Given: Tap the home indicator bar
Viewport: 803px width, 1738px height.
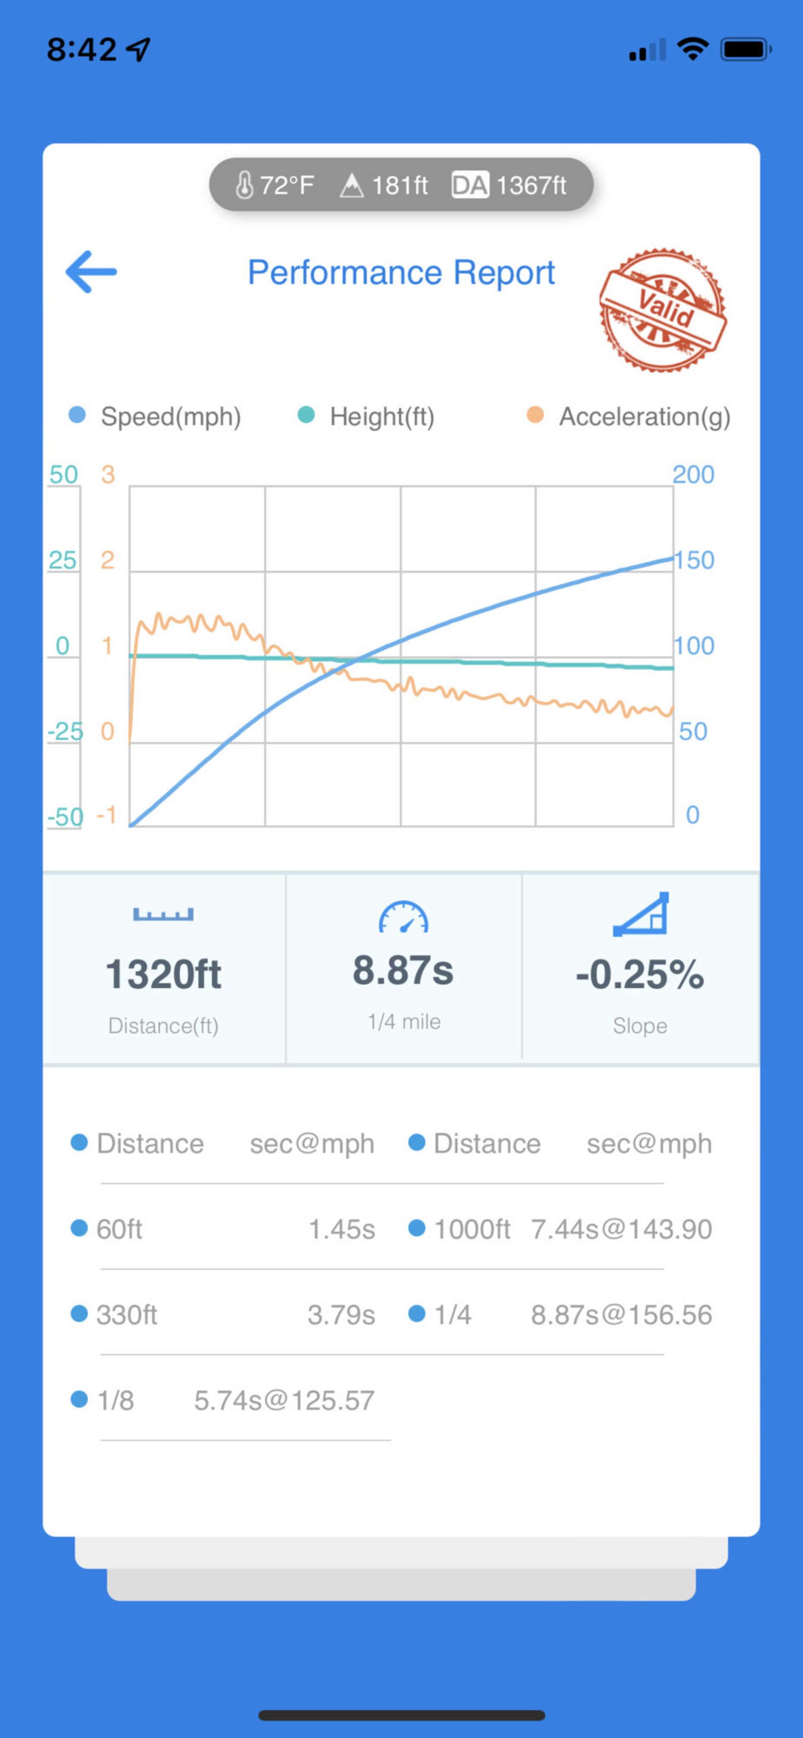Looking at the screenshot, I should click(401, 1715).
